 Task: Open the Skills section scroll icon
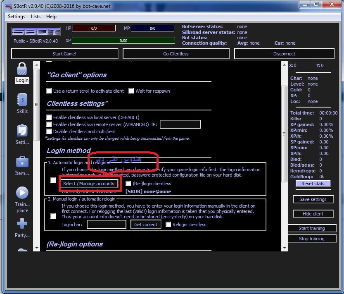22,100
